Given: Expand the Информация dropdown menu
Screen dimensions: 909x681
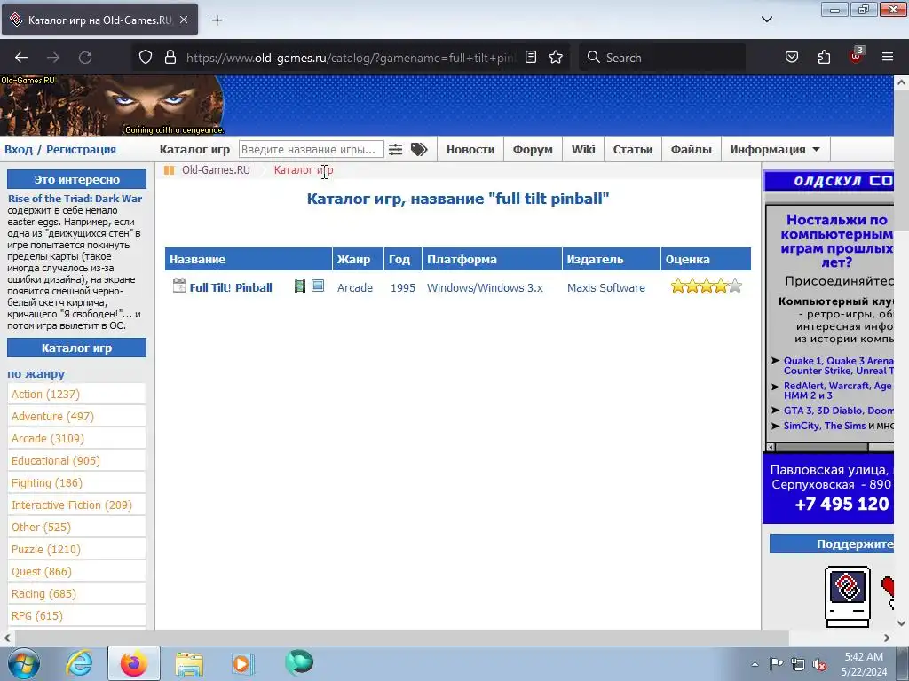Looking at the screenshot, I should tap(775, 149).
